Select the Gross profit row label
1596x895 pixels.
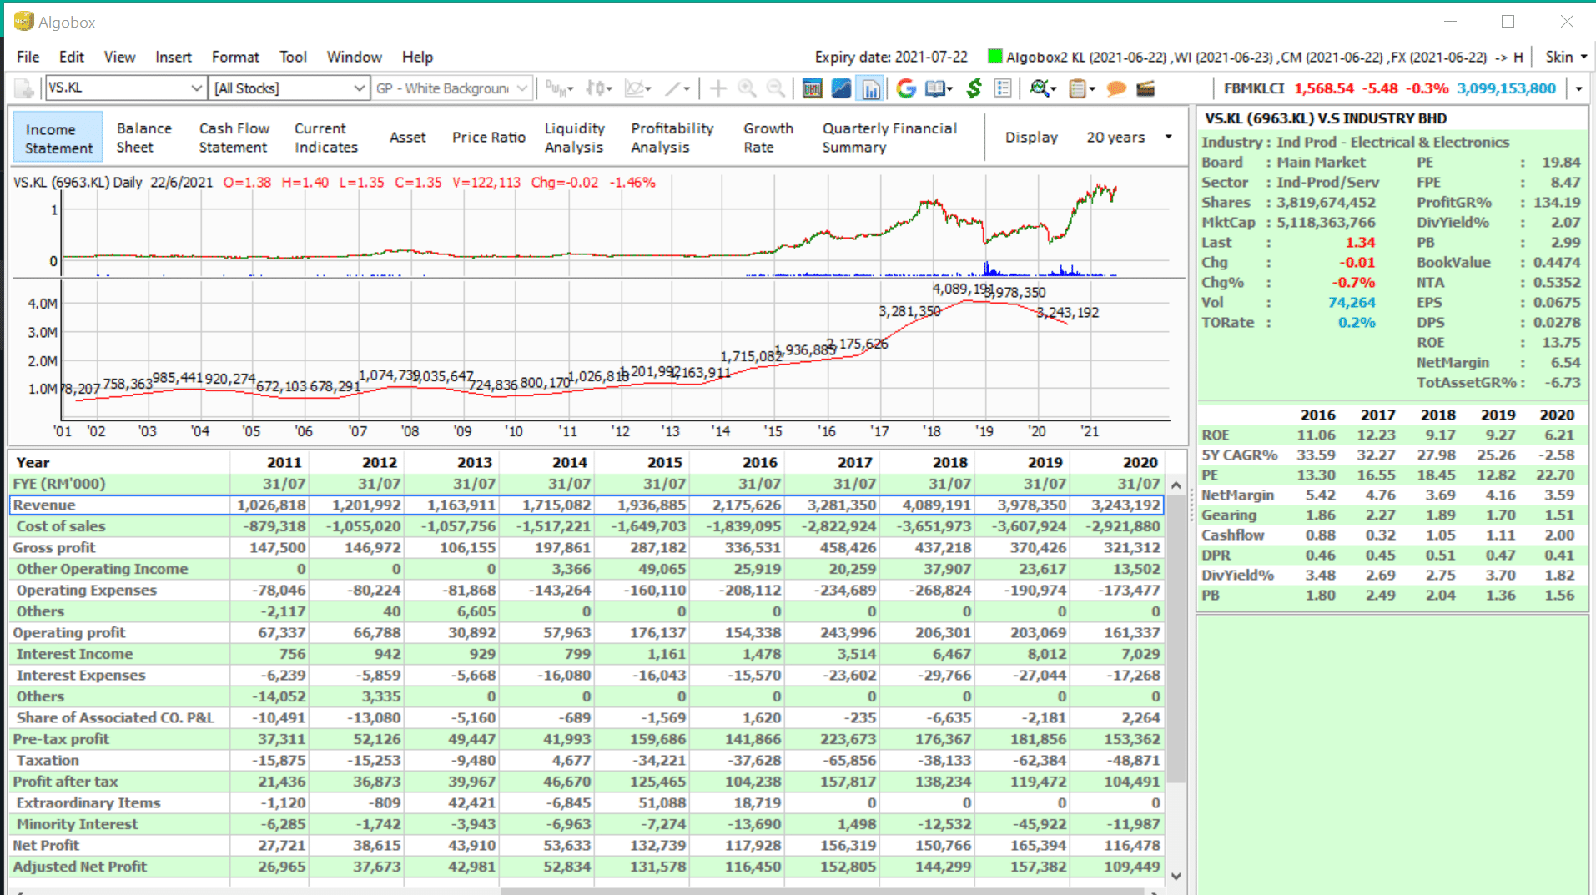(x=54, y=547)
